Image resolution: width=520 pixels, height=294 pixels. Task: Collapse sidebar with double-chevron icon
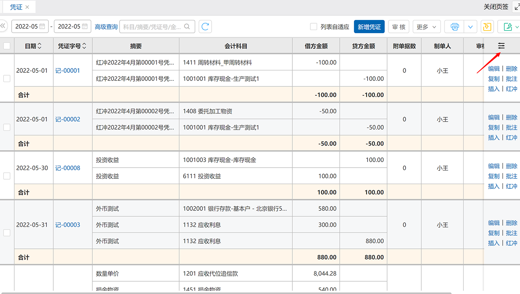tap(3, 26)
